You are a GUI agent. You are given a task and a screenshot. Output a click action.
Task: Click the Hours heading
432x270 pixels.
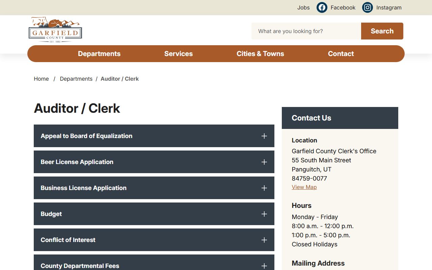point(302,206)
